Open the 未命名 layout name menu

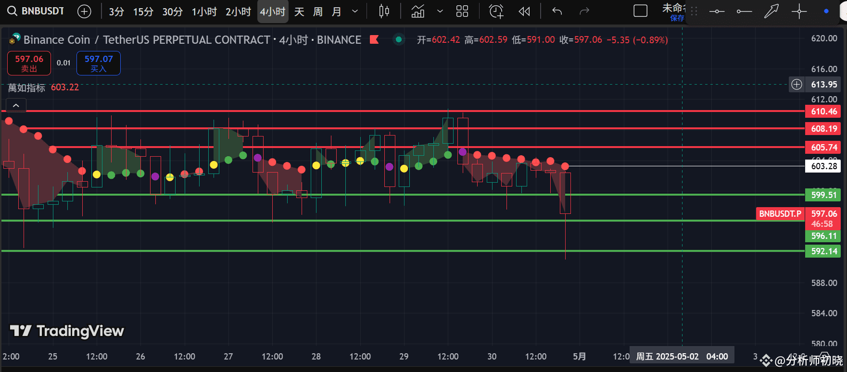point(674,8)
